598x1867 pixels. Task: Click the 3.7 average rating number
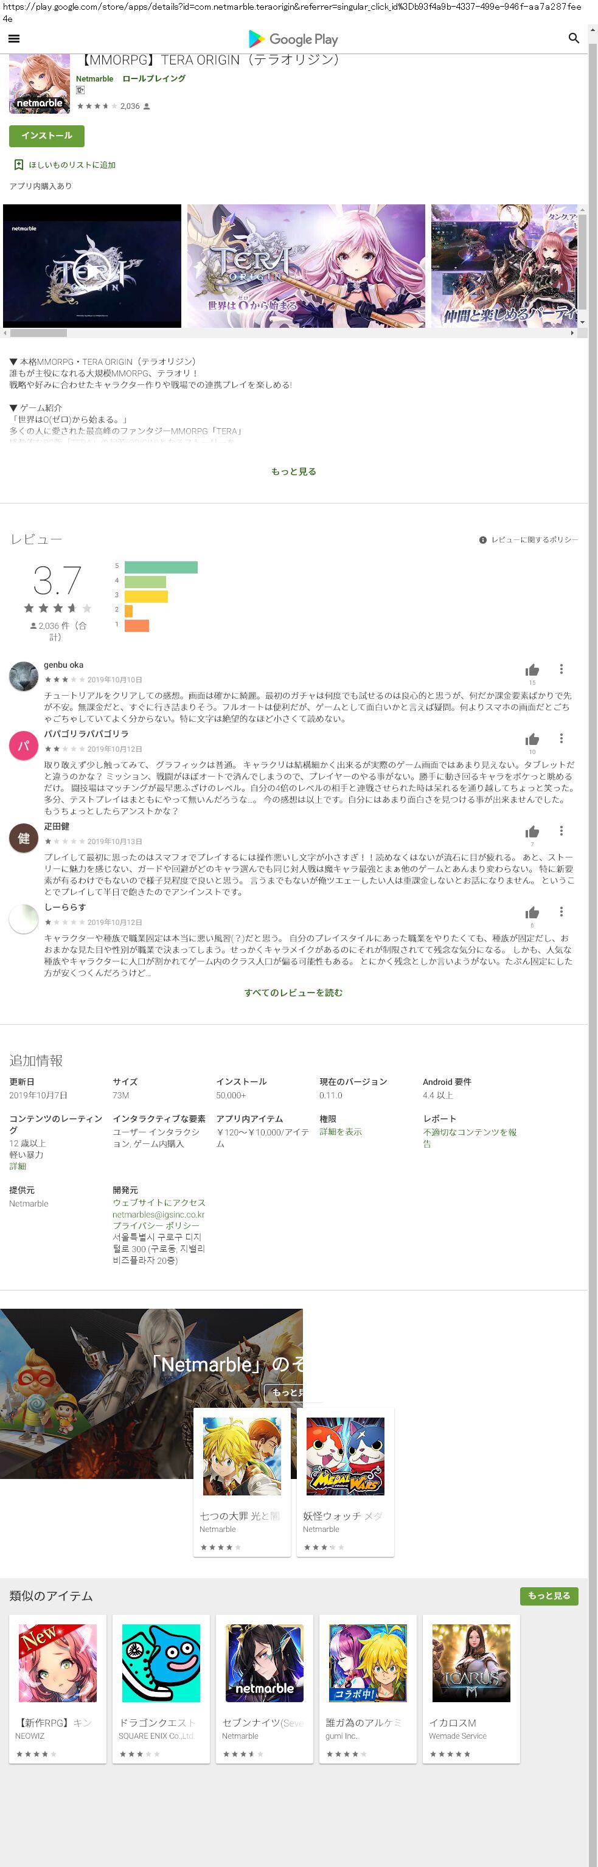pos(57,581)
